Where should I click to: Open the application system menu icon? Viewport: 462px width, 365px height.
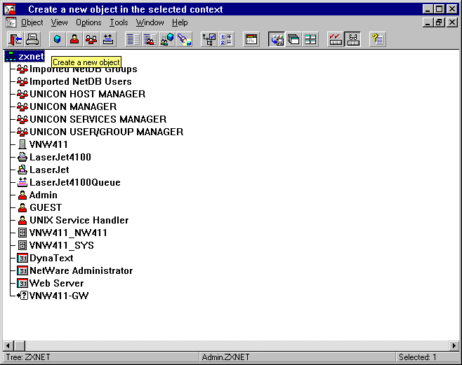[x=11, y=9]
